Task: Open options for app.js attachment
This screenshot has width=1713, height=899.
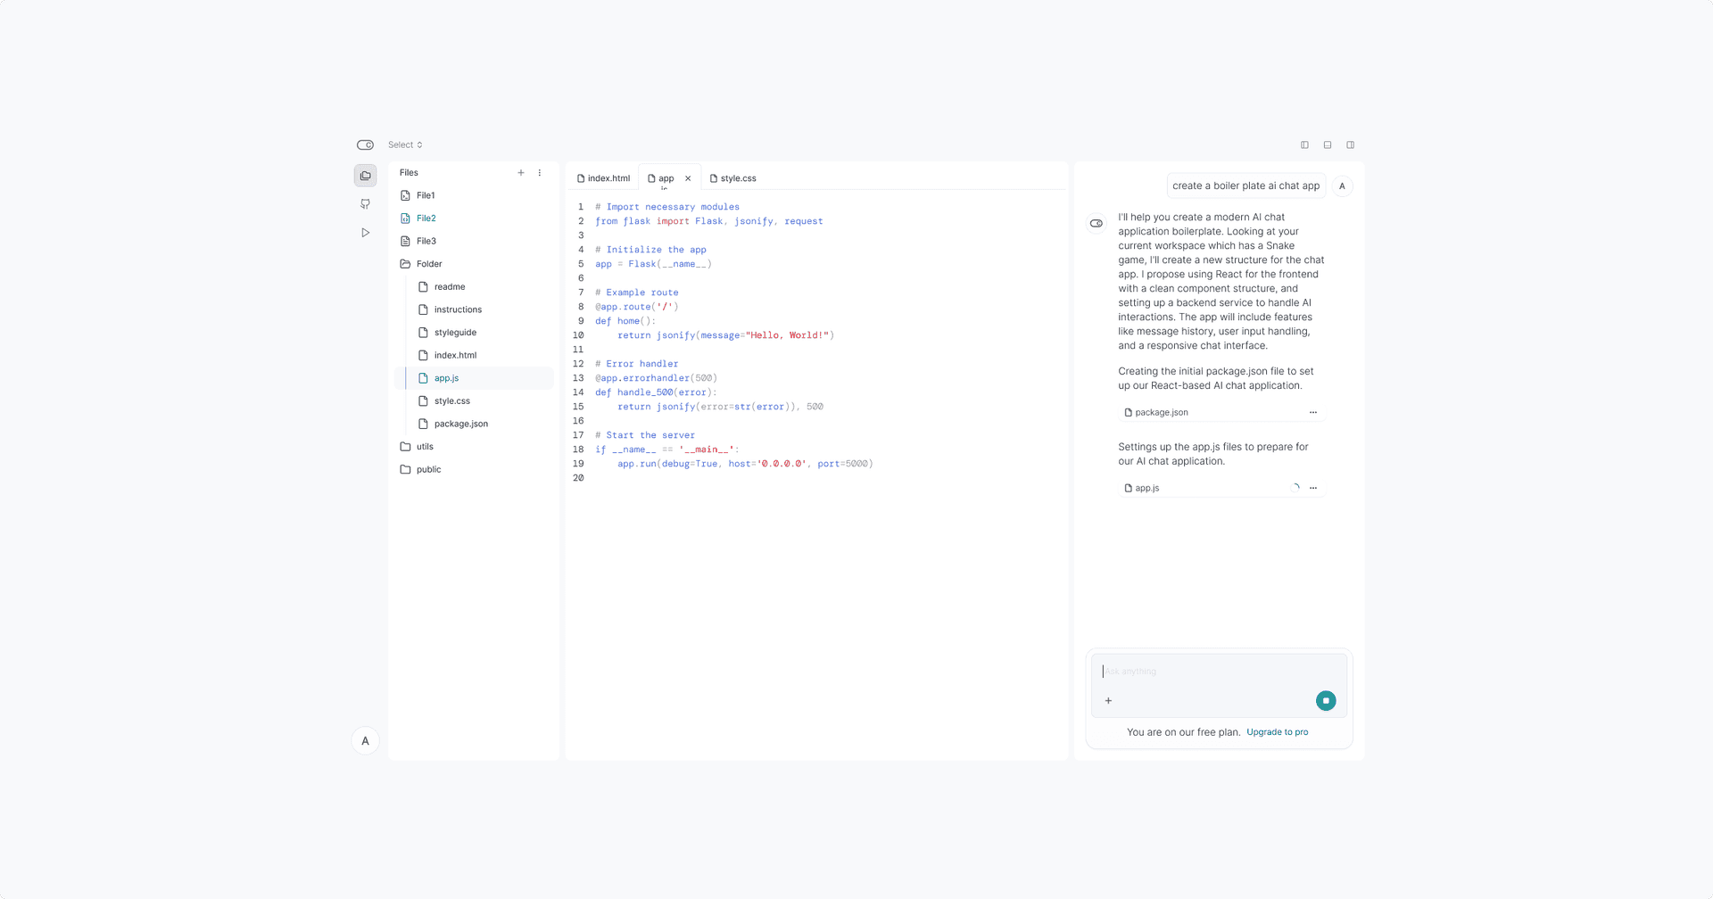Action: (1313, 489)
